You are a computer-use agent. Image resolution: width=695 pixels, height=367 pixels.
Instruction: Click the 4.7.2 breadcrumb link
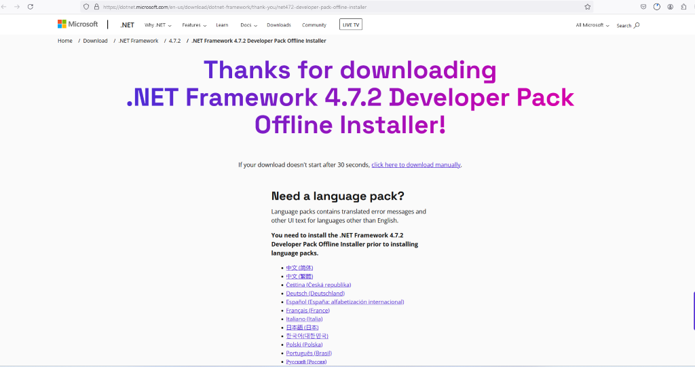[174, 41]
